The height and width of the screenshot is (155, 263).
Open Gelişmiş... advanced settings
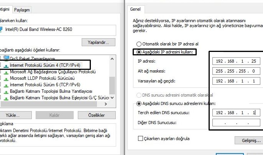[x=249, y=140]
